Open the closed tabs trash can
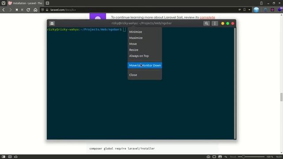The width and height of the screenshot is (283, 159). point(261,3)
